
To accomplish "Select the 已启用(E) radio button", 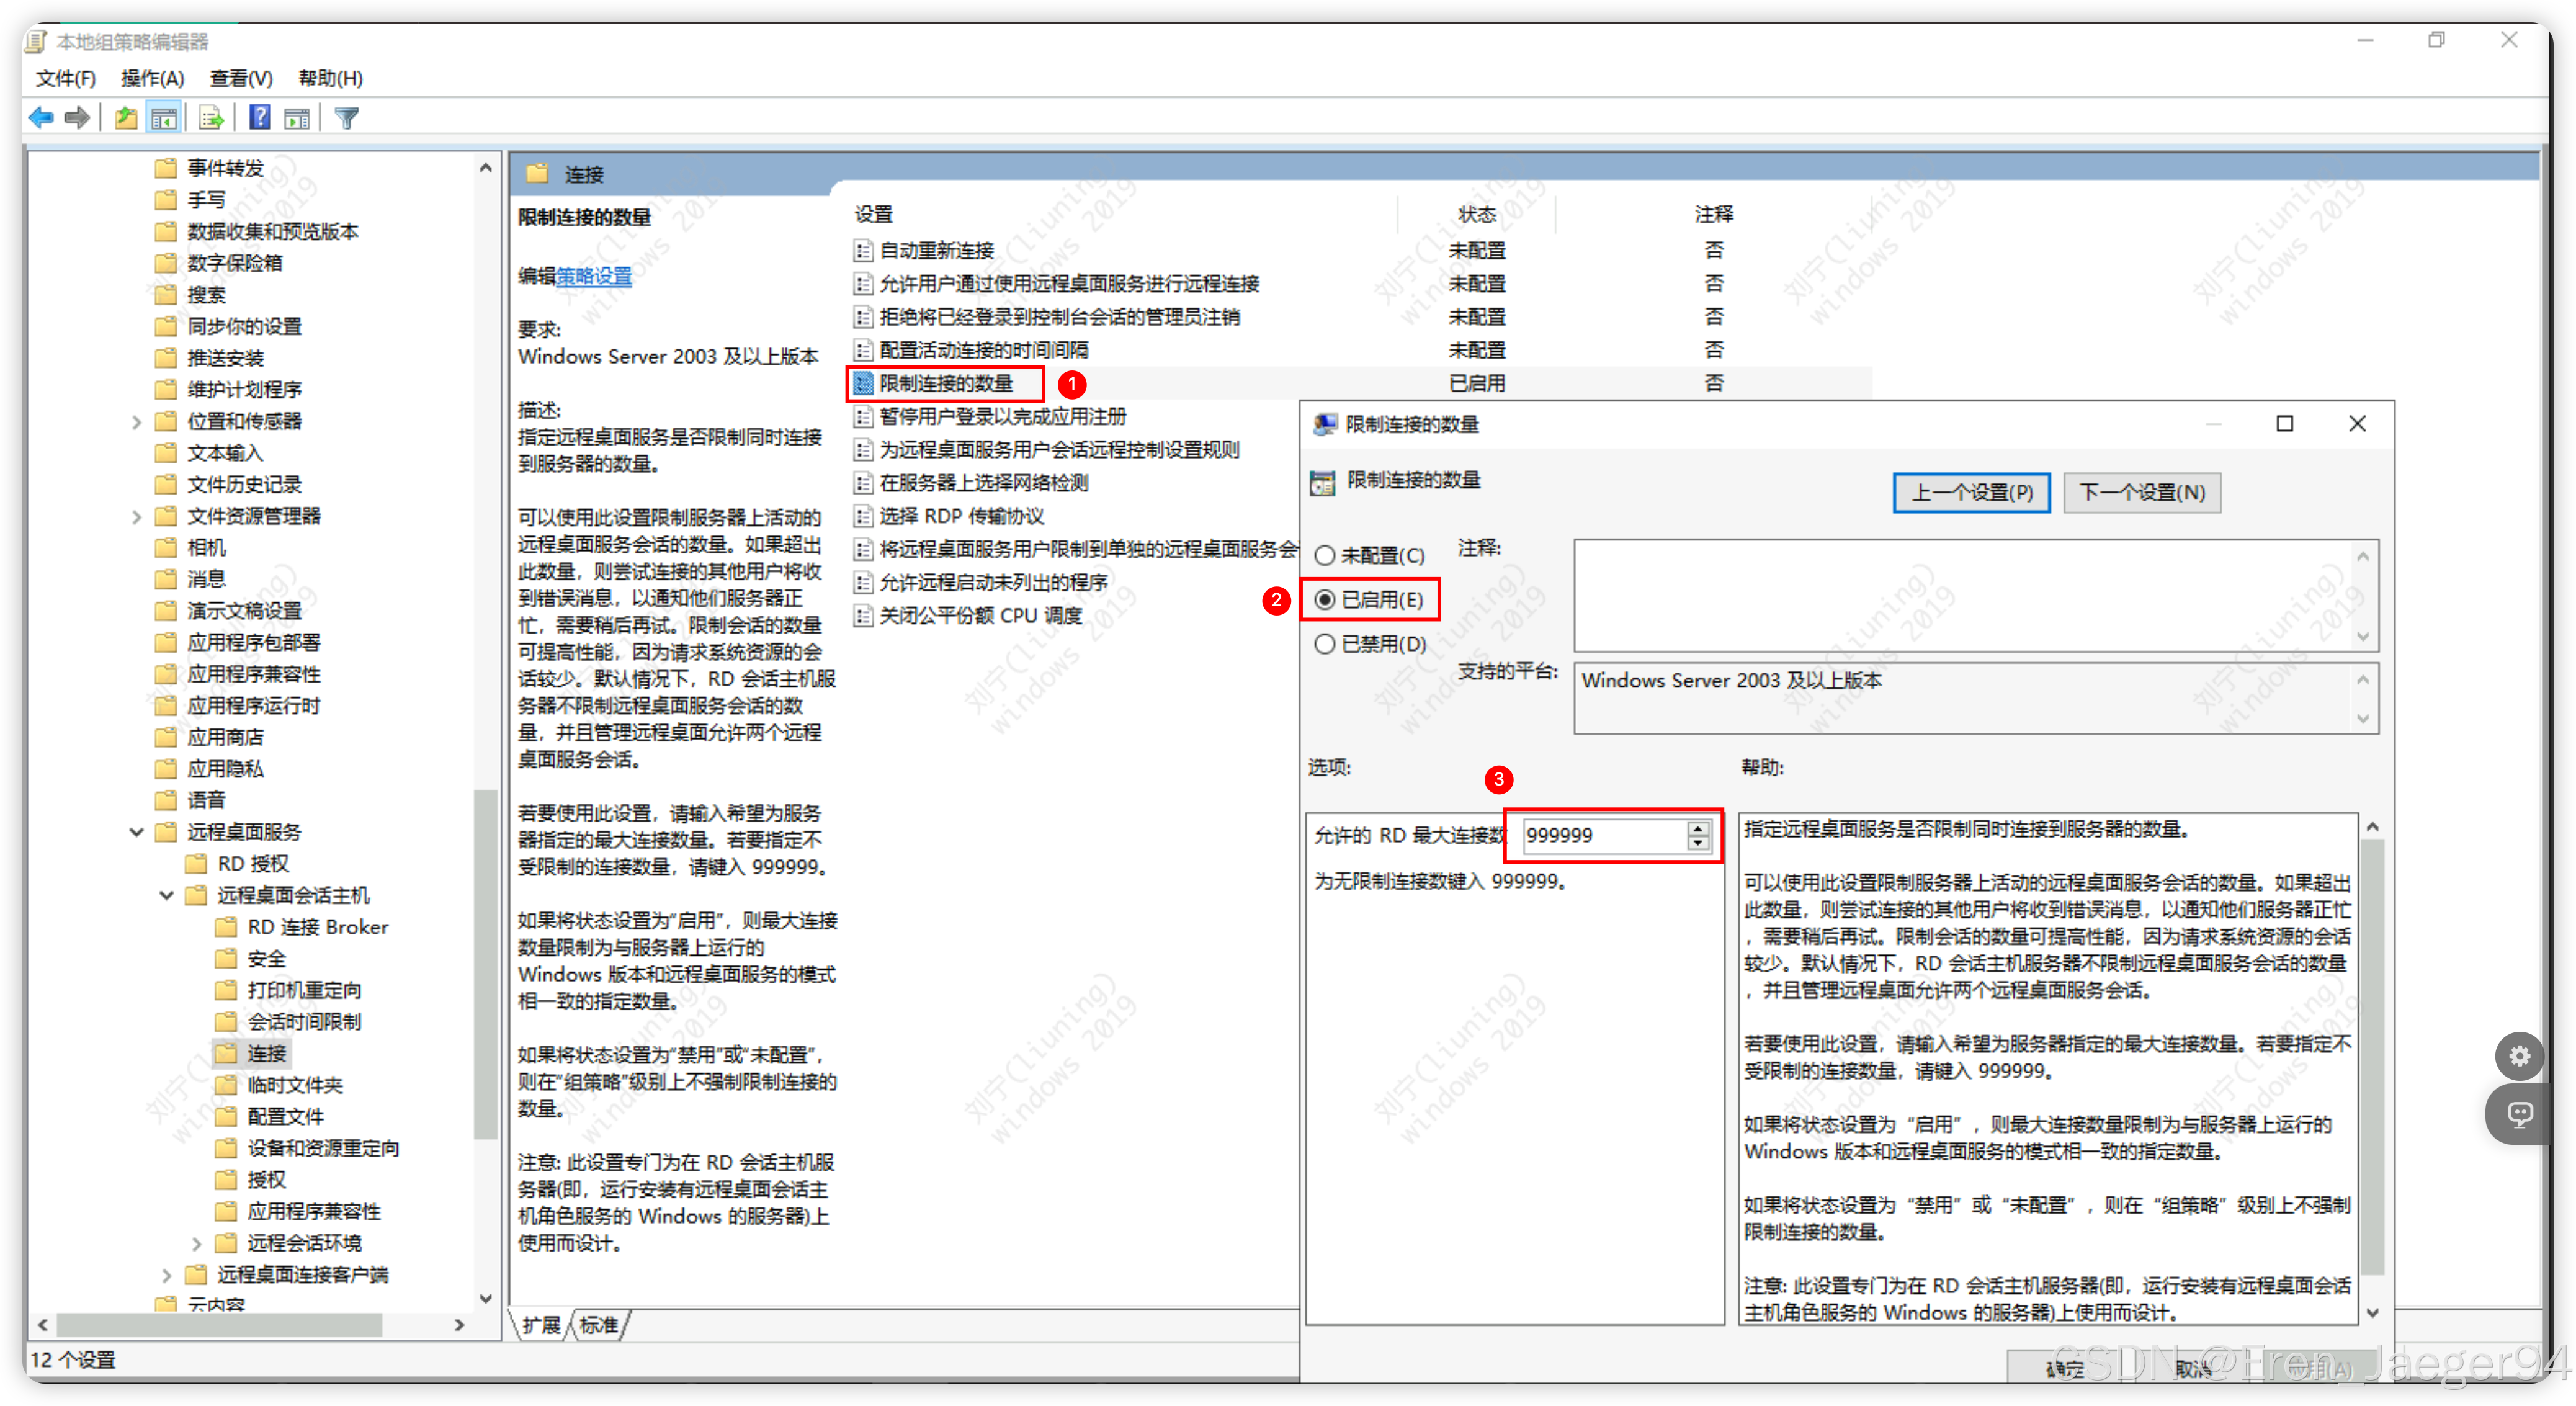I will (1325, 599).
